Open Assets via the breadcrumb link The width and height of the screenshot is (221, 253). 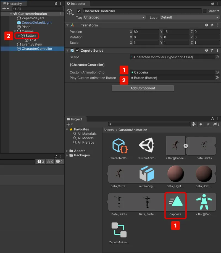click(x=109, y=130)
